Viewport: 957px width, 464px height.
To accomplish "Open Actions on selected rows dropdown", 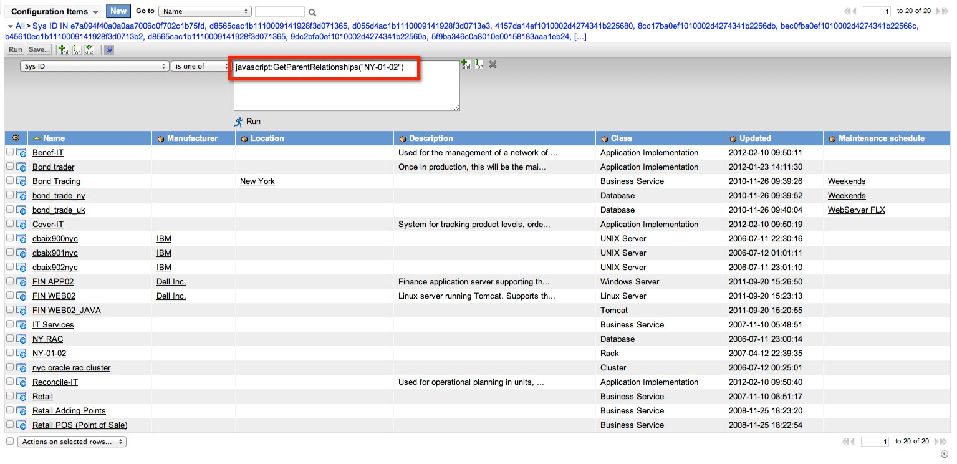I will point(72,442).
